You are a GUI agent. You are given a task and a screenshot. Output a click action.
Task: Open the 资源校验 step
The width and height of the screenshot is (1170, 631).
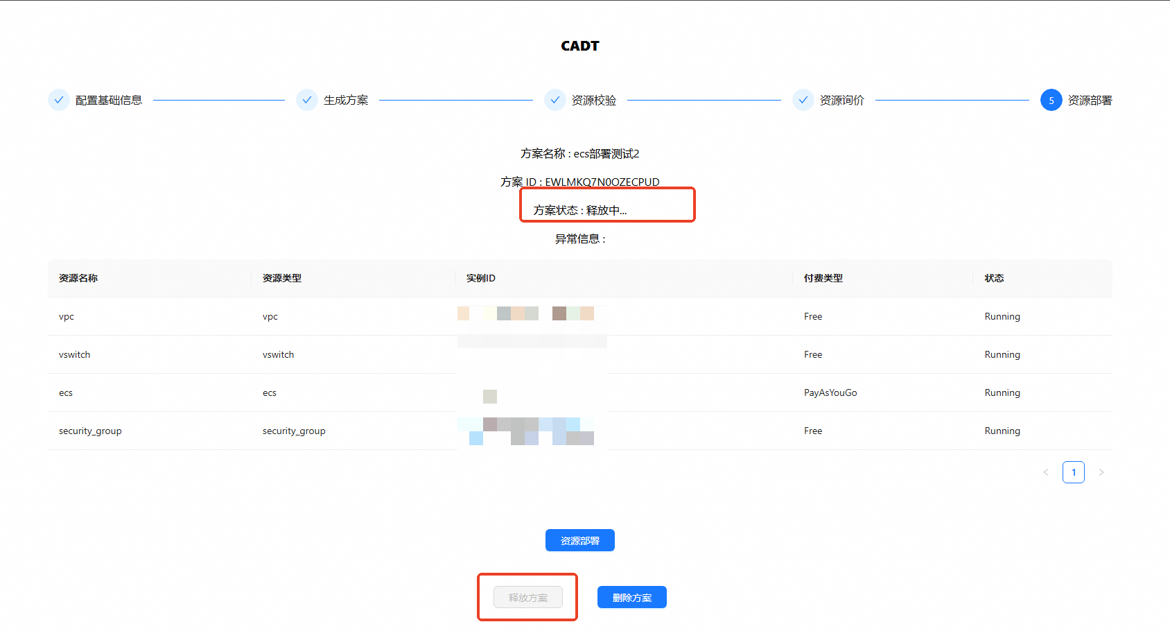pos(594,100)
